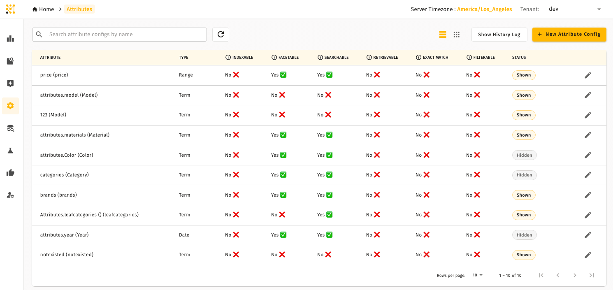Edit the attributes.Color (Color) row
This screenshot has width=613, height=290.
(588, 155)
